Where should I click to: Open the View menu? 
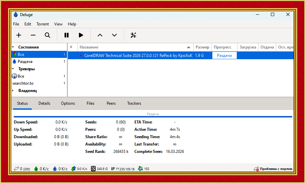(58, 24)
